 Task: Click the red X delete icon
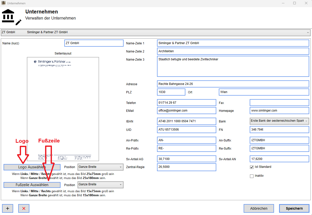click(x=24, y=208)
